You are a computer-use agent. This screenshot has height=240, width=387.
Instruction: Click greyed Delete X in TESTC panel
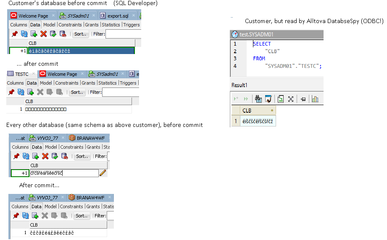tap(40, 92)
